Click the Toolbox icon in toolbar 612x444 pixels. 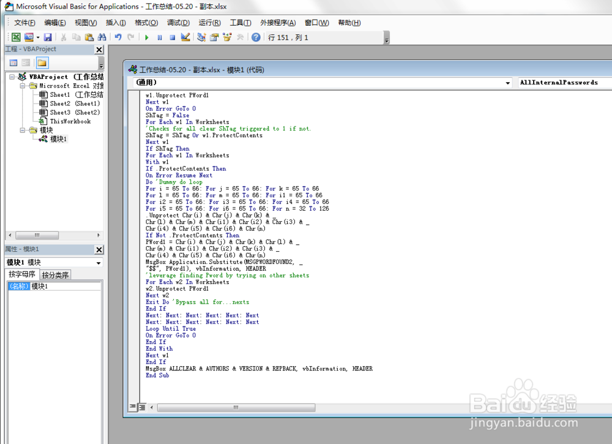click(240, 37)
